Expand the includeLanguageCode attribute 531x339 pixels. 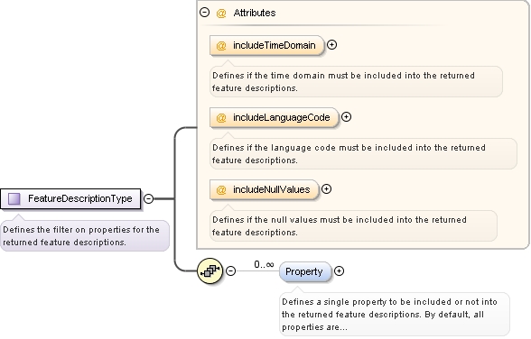(346, 117)
